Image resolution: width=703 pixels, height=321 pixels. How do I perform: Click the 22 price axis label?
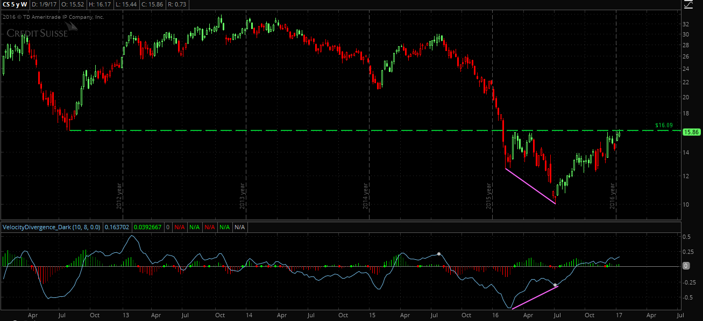click(686, 82)
